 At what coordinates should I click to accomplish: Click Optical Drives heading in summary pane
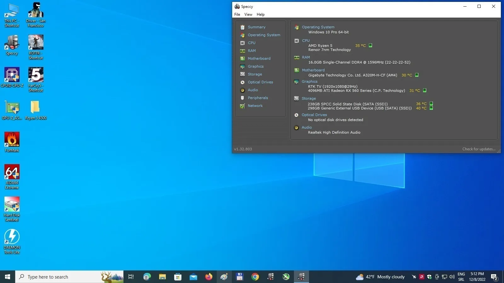(x=314, y=115)
